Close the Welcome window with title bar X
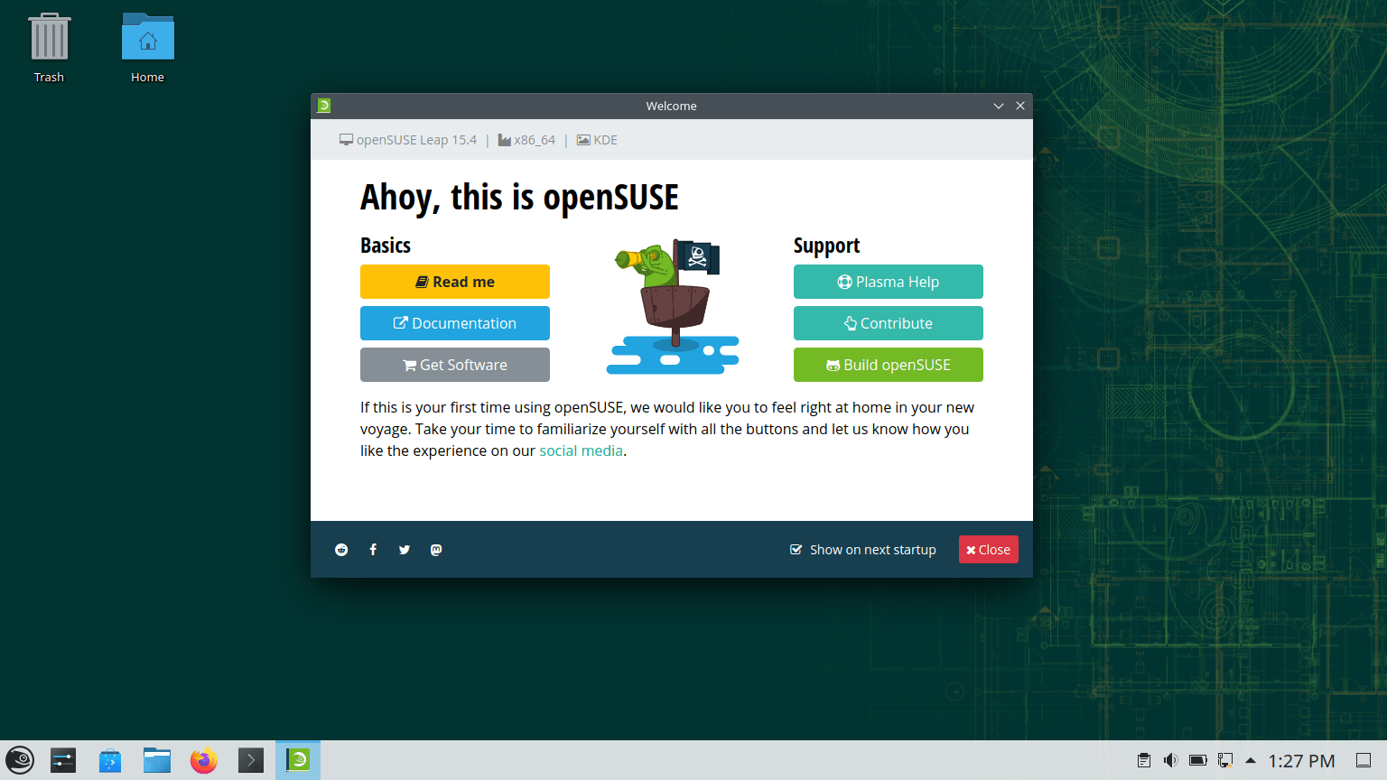 (x=1020, y=106)
